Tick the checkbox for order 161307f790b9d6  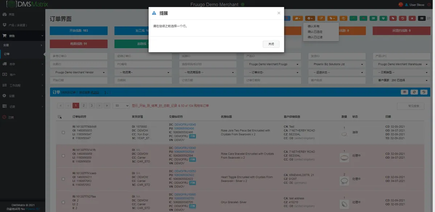[x=63, y=132]
